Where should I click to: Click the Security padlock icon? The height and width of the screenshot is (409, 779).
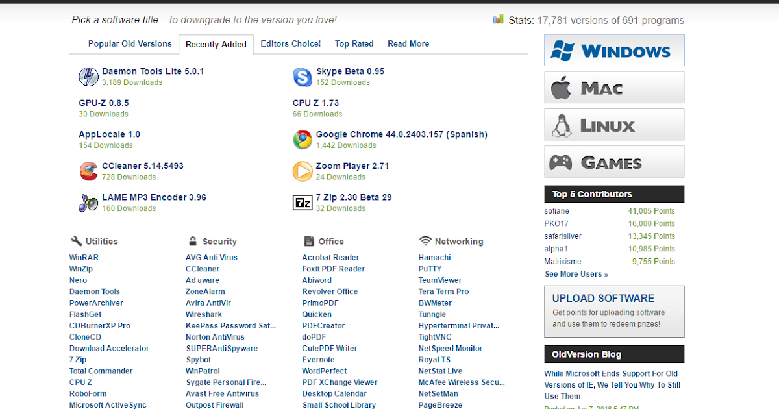pos(192,241)
